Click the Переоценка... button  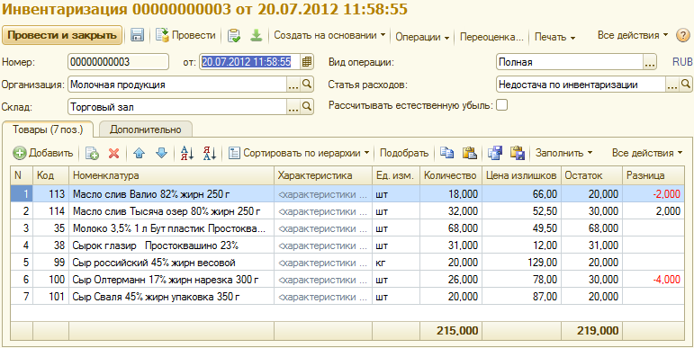point(491,37)
